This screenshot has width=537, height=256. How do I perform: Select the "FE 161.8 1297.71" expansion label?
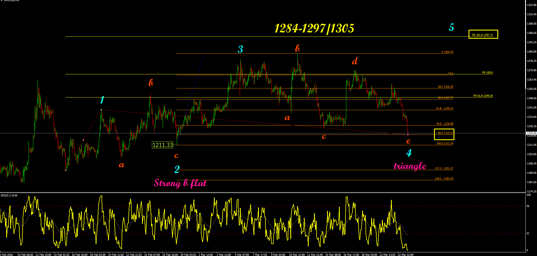coord(482,35)
